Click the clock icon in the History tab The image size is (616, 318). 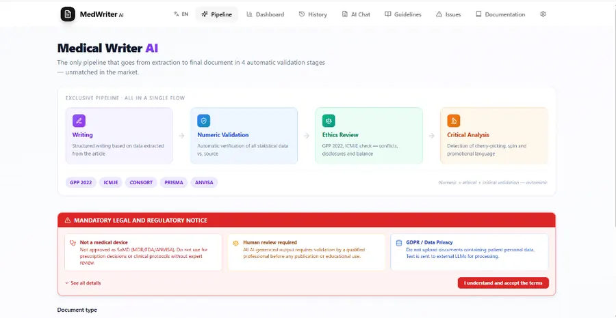click(302, 14)
